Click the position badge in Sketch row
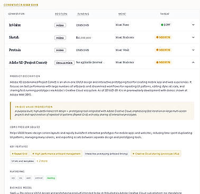 [x=60, y=38]
